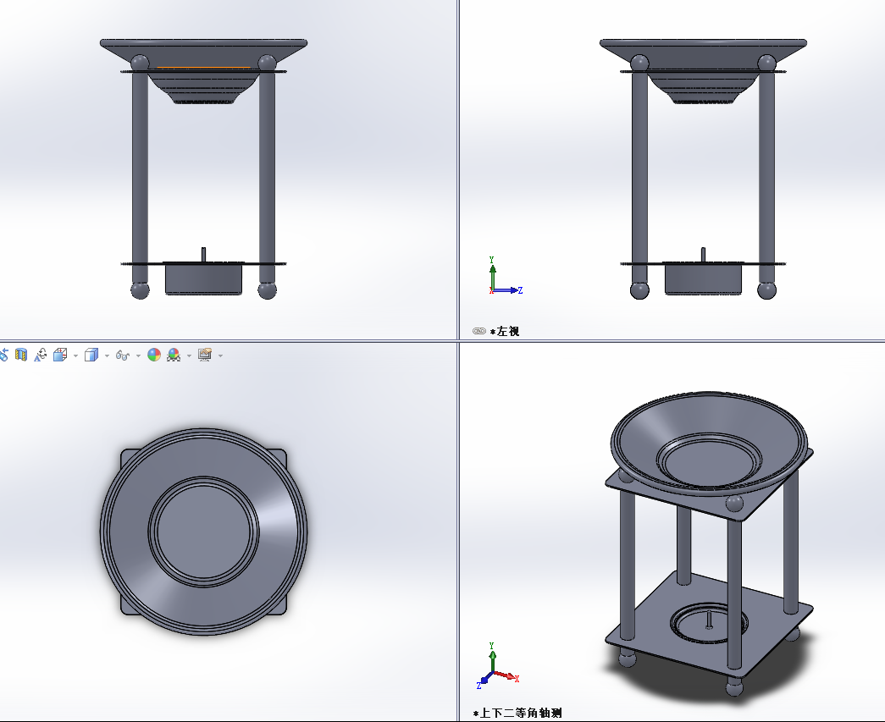Expand the Display Style dropdown arrow

click(x=107, y=356)
